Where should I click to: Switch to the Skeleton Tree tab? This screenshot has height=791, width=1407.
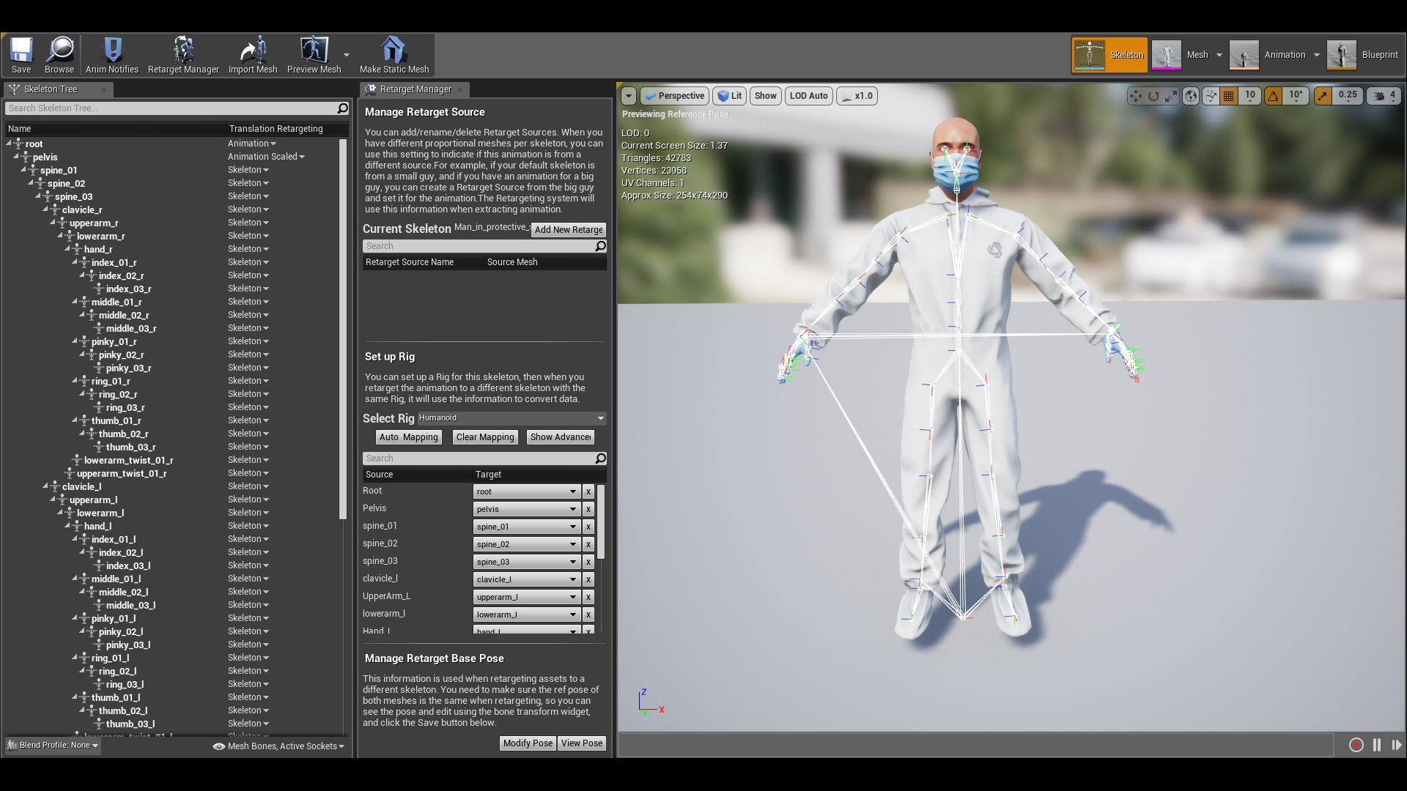coord(50,89)
